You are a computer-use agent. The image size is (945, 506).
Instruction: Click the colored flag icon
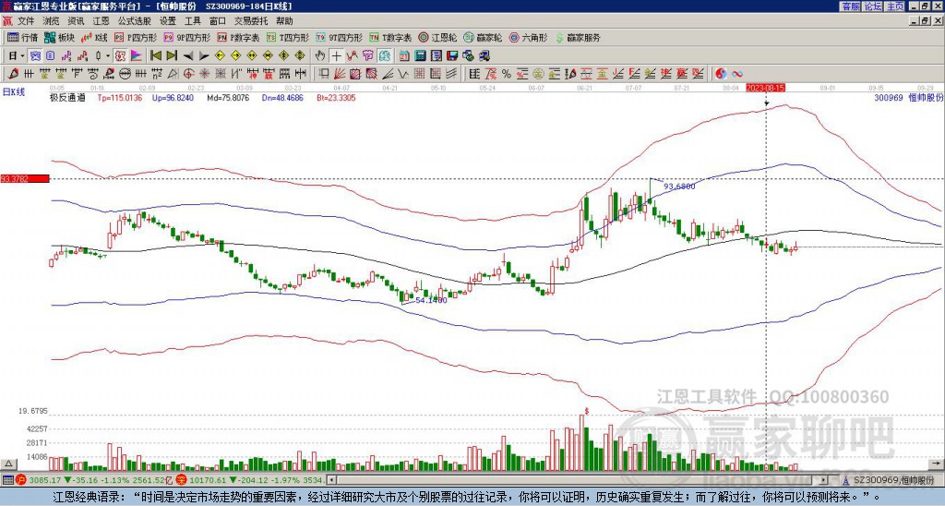click(x=137, y=55)
